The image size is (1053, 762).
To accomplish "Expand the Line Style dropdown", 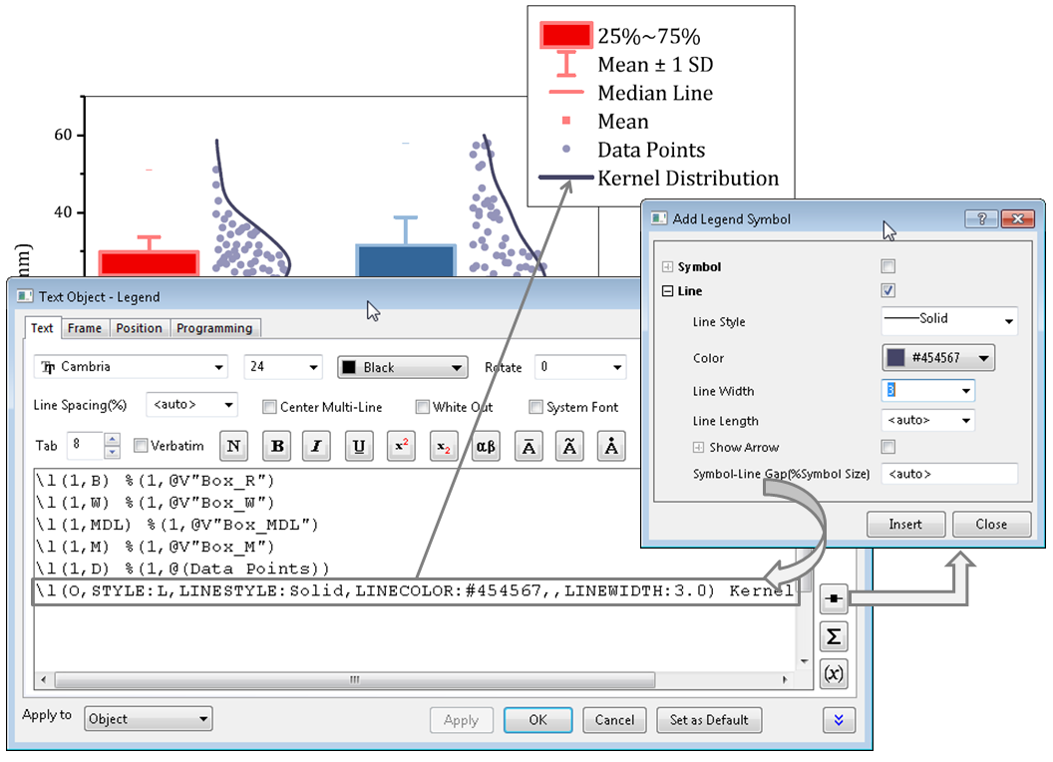I will [948, 321].
